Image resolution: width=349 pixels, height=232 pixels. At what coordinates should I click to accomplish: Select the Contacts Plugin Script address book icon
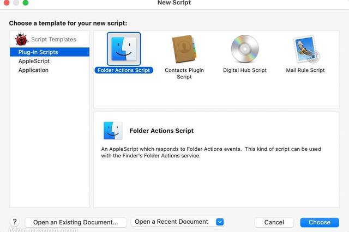[184, 49]
